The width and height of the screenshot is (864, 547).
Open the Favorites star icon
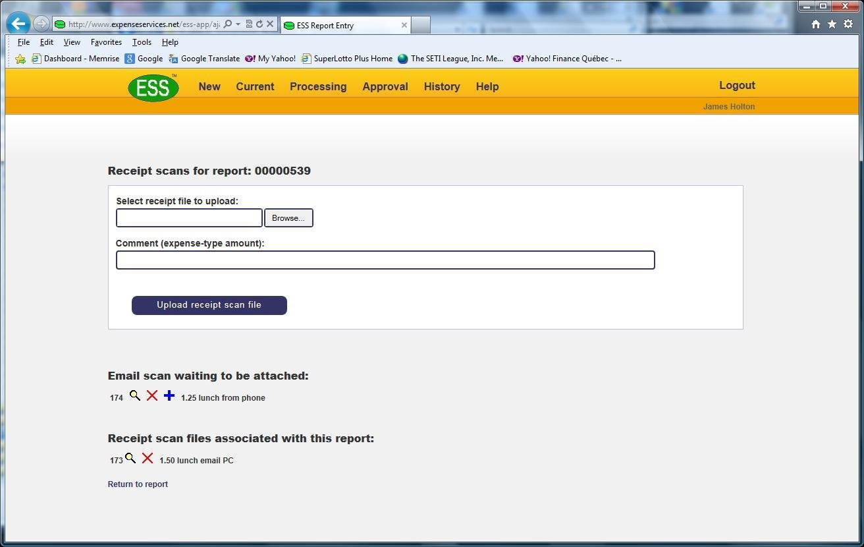coord(832,24)
